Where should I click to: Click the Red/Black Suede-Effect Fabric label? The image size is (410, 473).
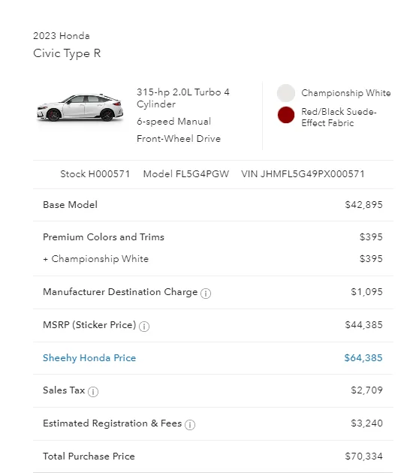click(339, 117)
